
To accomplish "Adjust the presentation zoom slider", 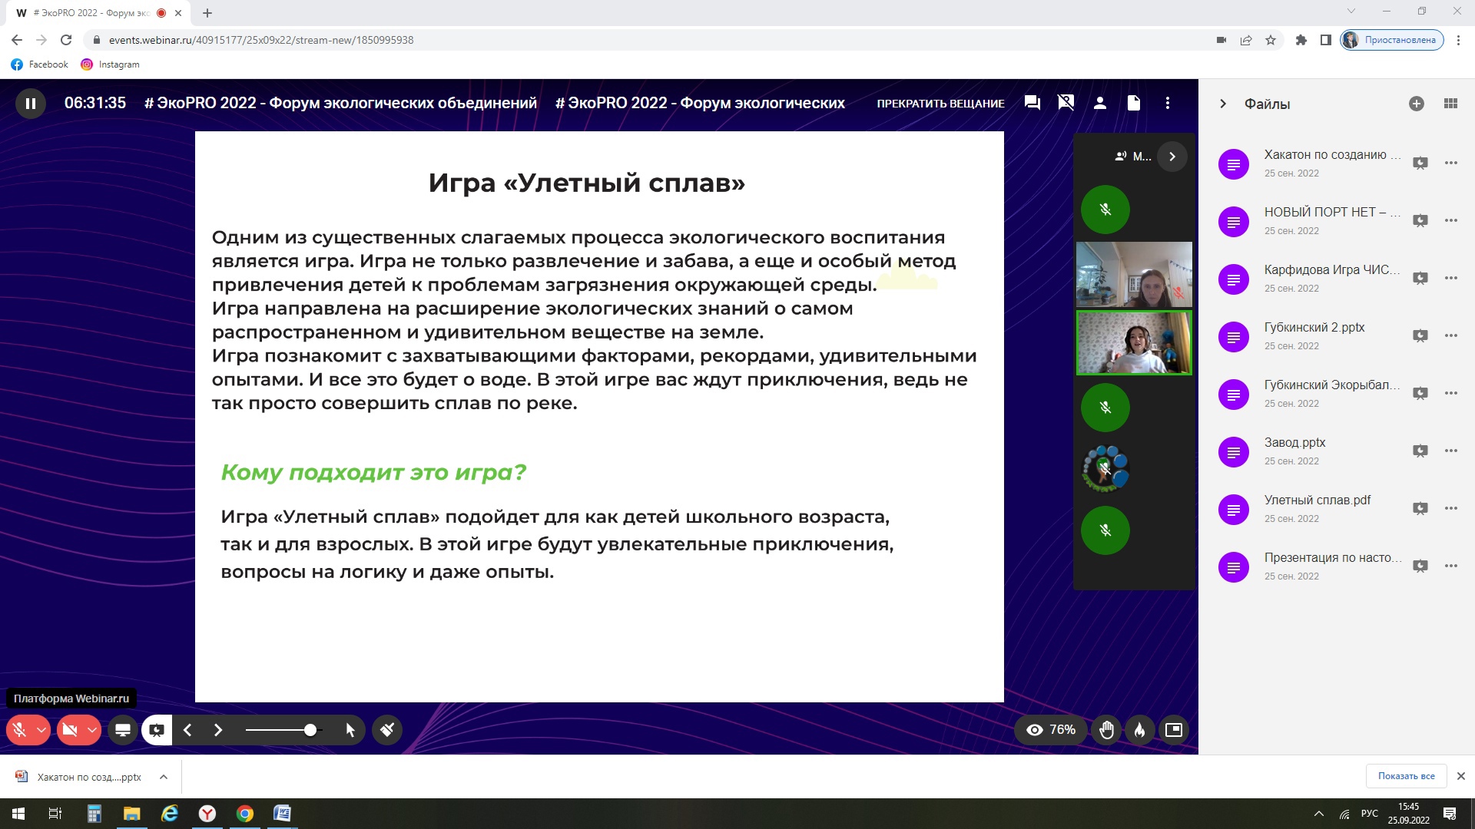I will pyautogui.click(x=310, y=730).
